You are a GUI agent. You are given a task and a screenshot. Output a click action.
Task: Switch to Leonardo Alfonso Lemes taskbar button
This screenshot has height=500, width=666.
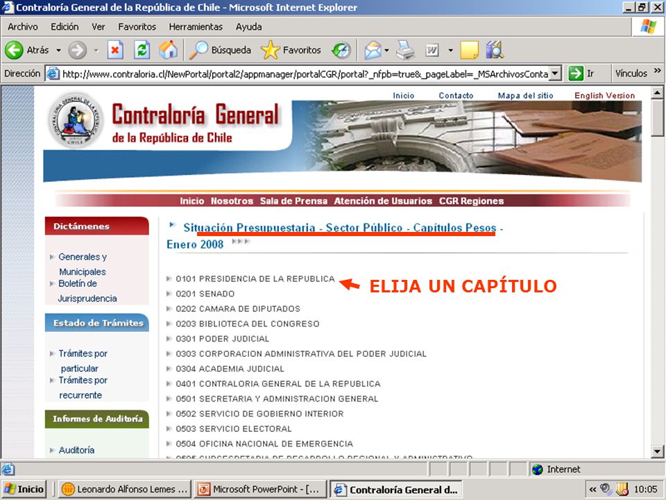pyautogui.click(x=125, y=490)
